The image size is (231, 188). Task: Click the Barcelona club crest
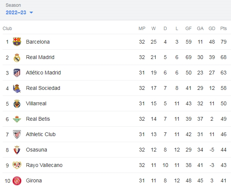17,42
